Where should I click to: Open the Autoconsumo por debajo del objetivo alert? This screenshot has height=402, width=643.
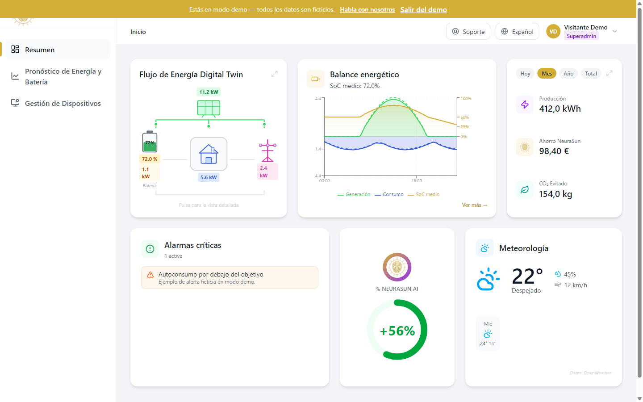click(230, 277)
